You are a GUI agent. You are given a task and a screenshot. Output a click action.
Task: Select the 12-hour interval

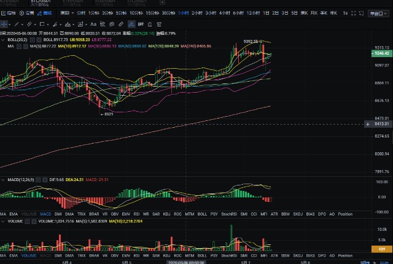[x=253, y=13]
